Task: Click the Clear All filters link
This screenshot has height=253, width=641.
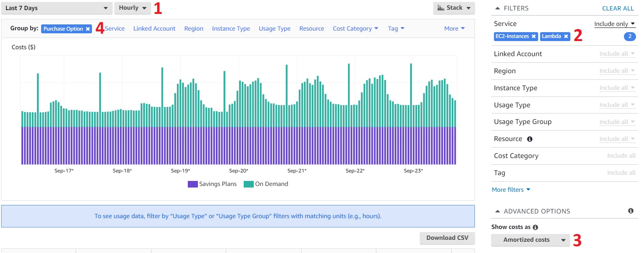Action: [618, 8]
